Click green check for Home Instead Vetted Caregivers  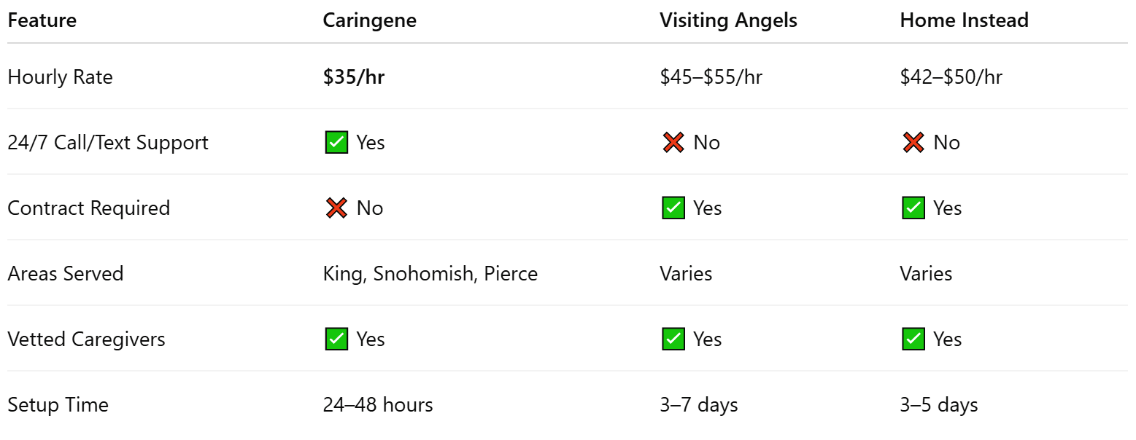tap(913, 339)
